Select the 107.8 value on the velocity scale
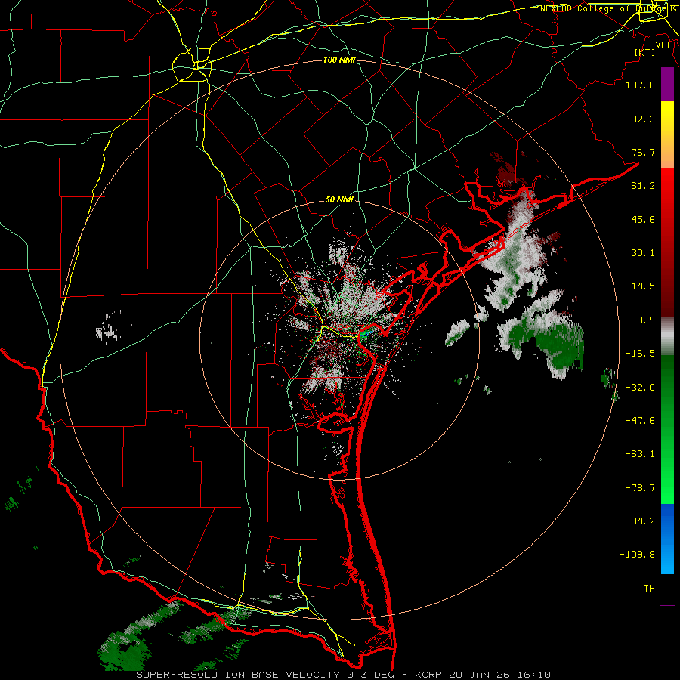This screenshot has height=680, width=680. tap(640, 85)
